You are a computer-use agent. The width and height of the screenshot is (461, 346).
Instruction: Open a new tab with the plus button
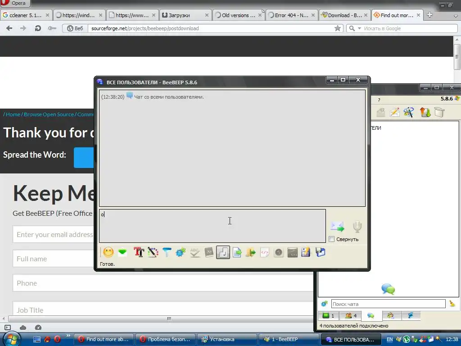click(x=429, y=15)
